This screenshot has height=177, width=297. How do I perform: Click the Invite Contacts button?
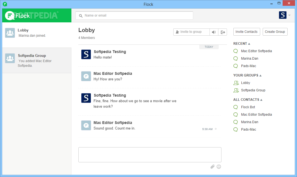pos(247,32)
